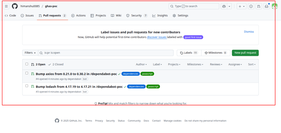Click the GitHub logo in the header
Screen dimensions: 281x133
[x=15, y=6]
